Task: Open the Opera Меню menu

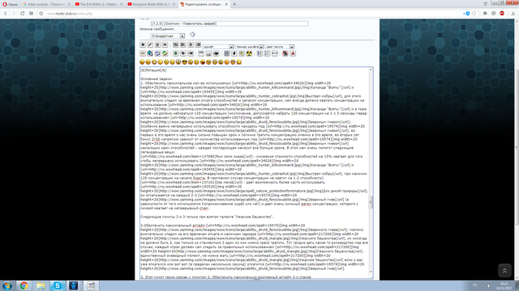Action: tap(10, 4)
